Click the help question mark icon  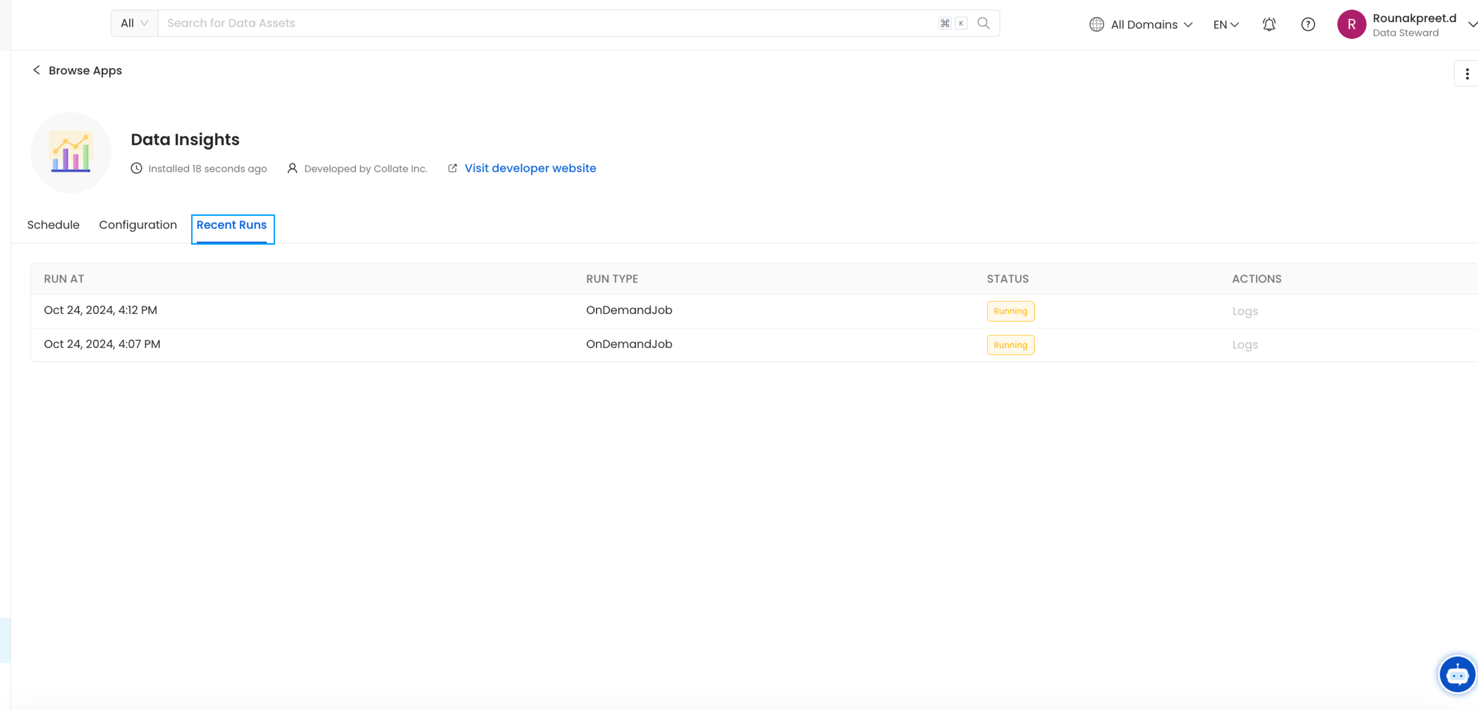point(1308,24)
